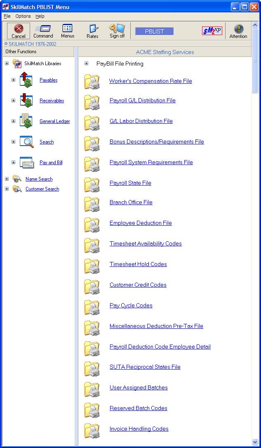Click the ACME Staffing Services header
Screen dimensions: 261x448
[x=165, y=52]
